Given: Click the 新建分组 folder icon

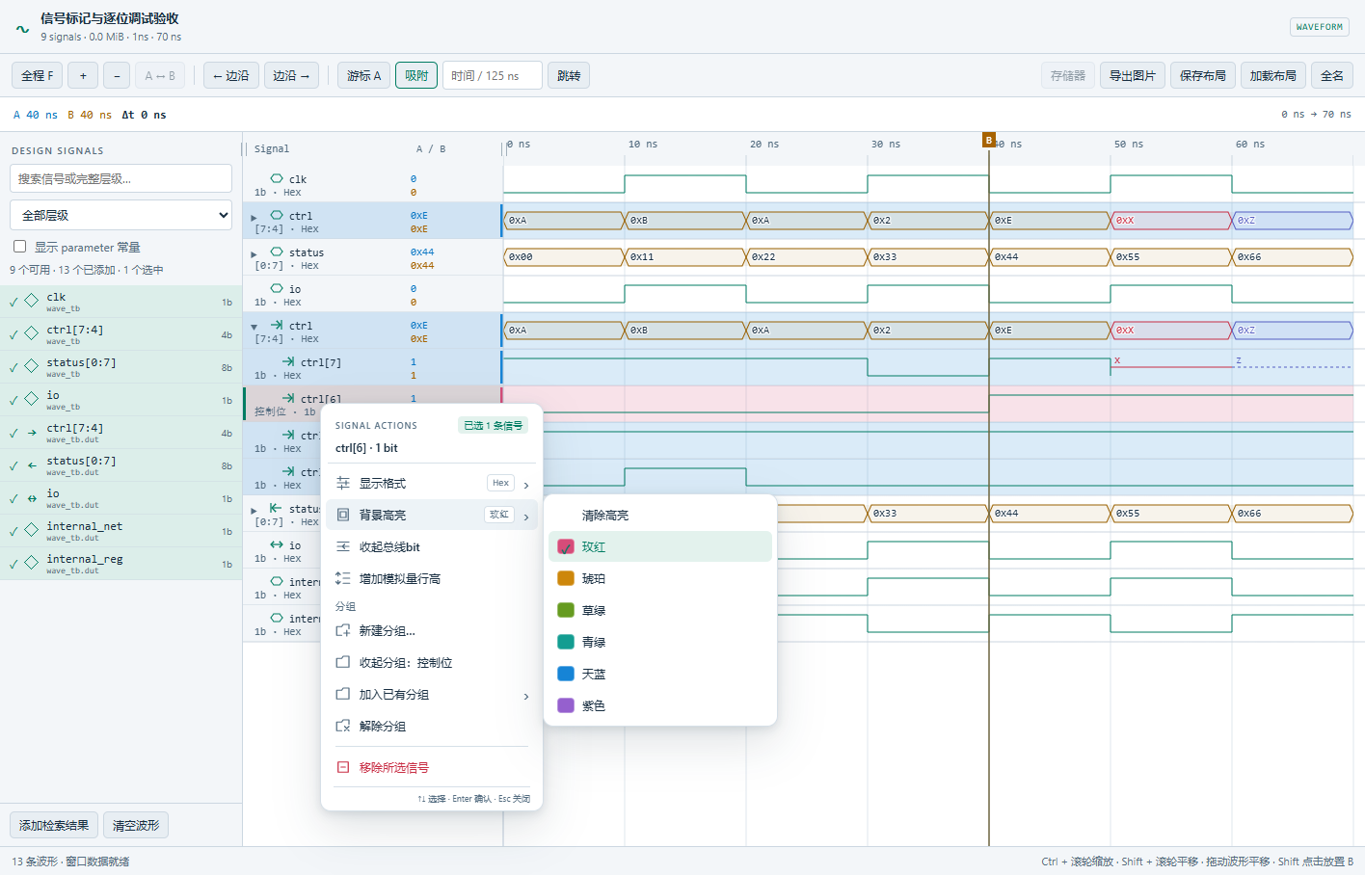Looking at the screenshot, I should tap(342, 630).
